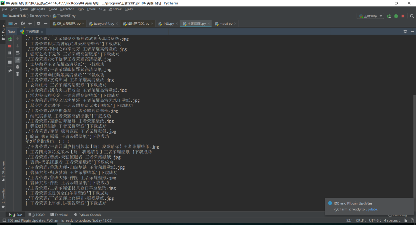Collapse all in the project tool window

pyautogui.click(x=30, y=24)
